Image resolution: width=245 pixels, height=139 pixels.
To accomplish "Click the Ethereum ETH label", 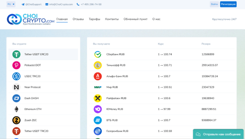I will (x=33, y=109).
